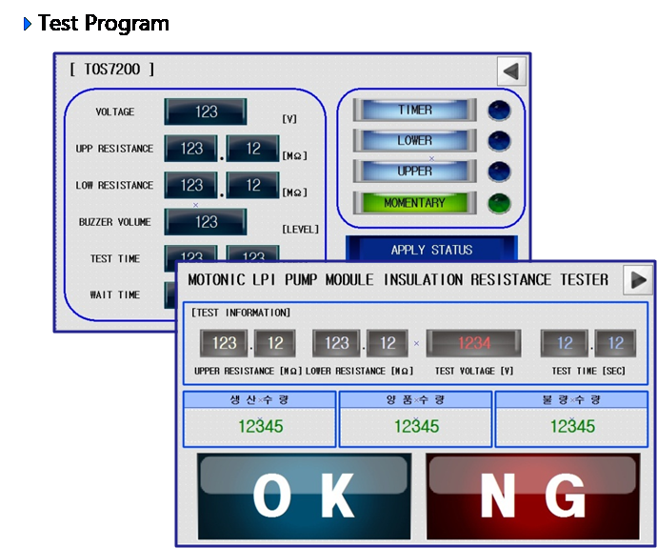Select the second TEST TIME field in TOS7200

coord(252,254)
